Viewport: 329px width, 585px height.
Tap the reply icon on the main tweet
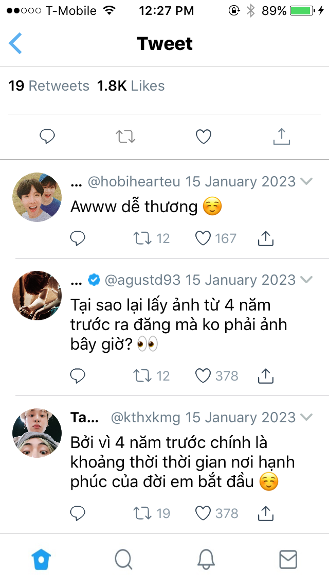[x=47, y=136]
